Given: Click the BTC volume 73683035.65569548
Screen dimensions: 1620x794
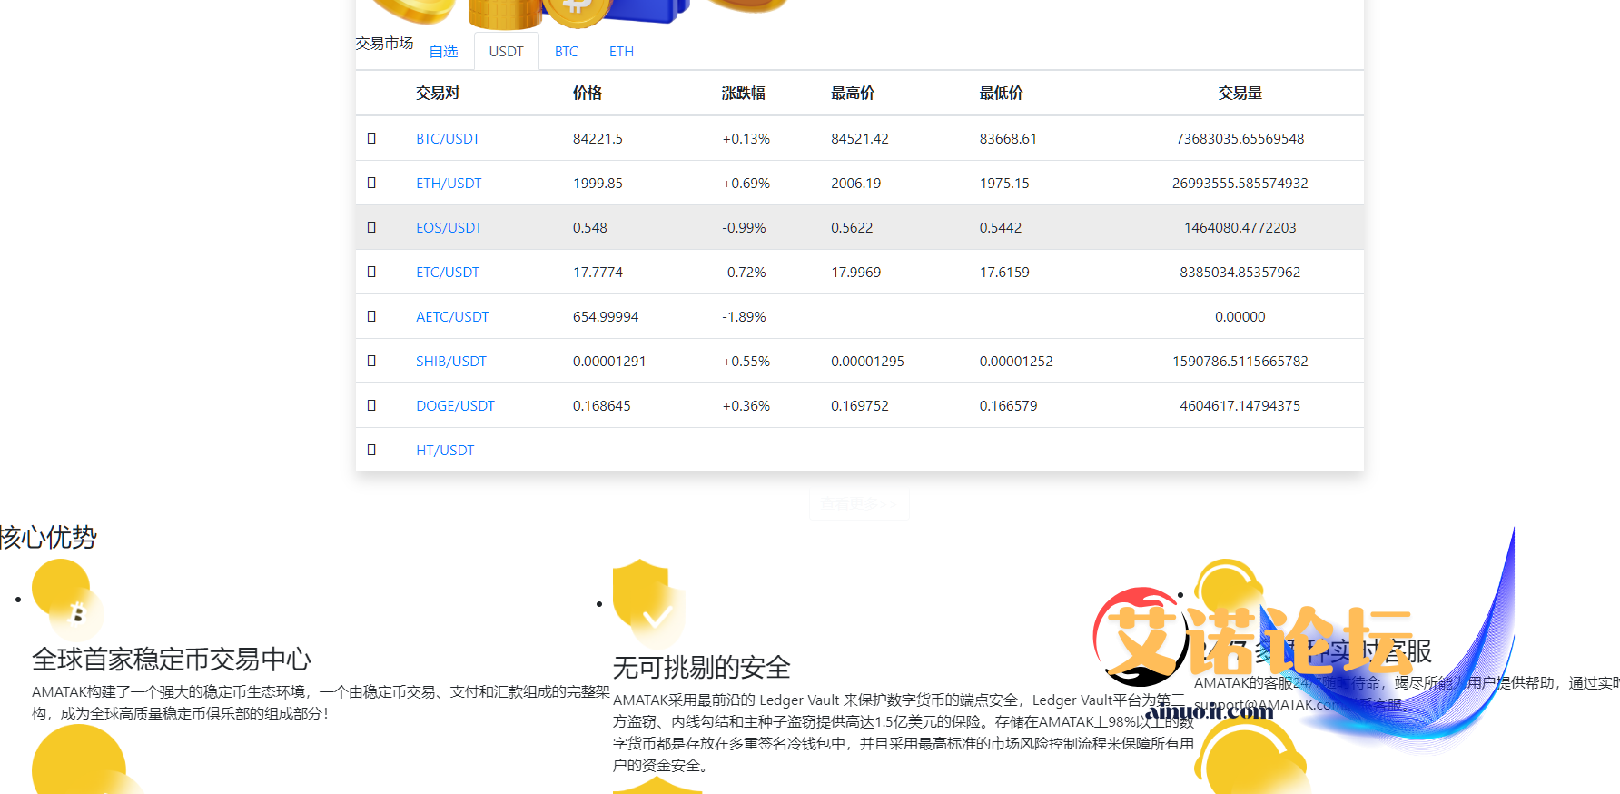Looking at the screenshot, I should [1240, 139].
